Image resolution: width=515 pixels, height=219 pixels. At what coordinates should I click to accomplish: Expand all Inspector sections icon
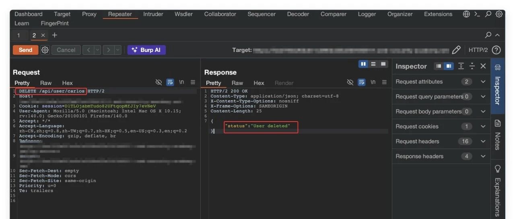(461, 66)
